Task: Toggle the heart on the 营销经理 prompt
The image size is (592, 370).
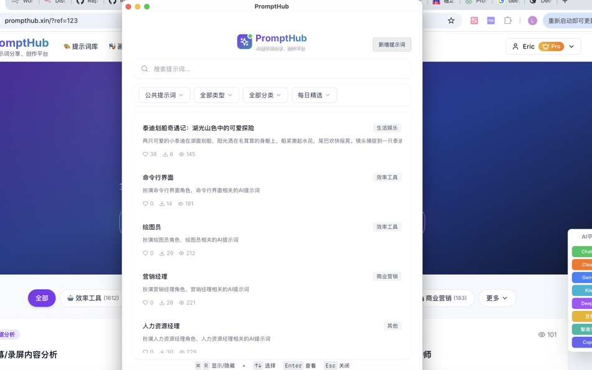Action: coord(145,303)
